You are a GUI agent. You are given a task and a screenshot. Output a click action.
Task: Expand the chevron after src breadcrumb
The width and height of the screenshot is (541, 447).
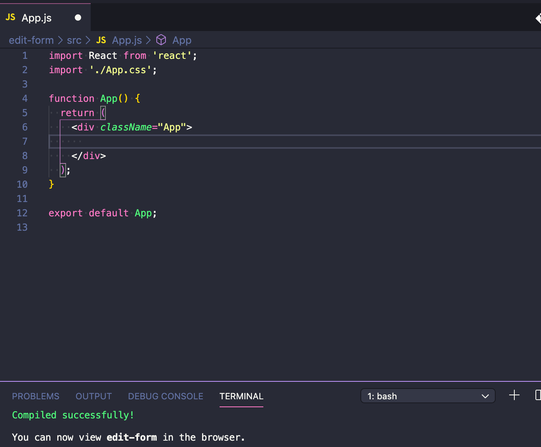tap(88, 40)
